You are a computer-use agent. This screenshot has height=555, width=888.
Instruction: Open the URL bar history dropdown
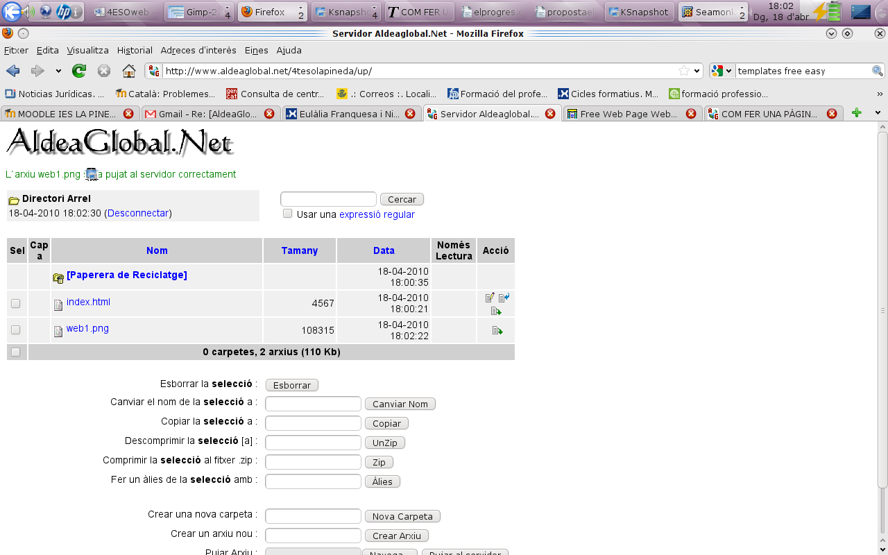(697, 71)
